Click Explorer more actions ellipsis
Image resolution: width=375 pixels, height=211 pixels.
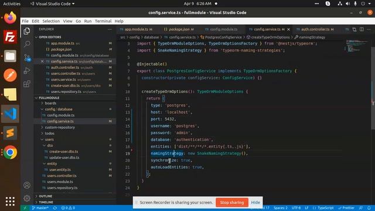pyautogui.click(x=110, y=29)
